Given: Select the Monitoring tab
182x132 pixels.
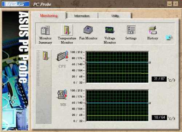Looking at the screenshot, I should 49,16.
